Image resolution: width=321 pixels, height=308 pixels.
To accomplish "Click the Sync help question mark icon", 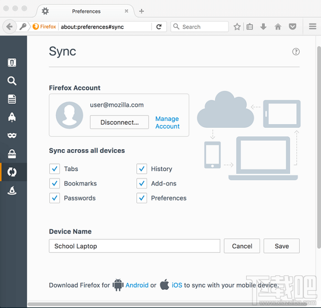I will click(296, 51).
